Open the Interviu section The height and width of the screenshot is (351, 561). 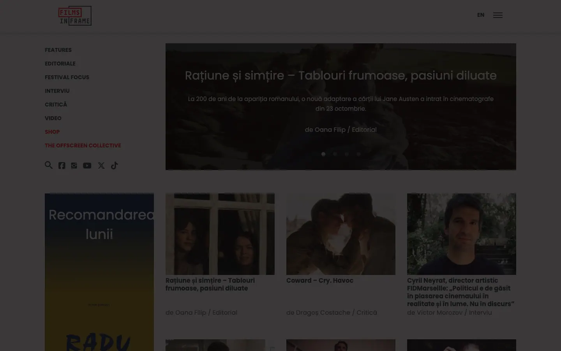[x=57, y=91]
